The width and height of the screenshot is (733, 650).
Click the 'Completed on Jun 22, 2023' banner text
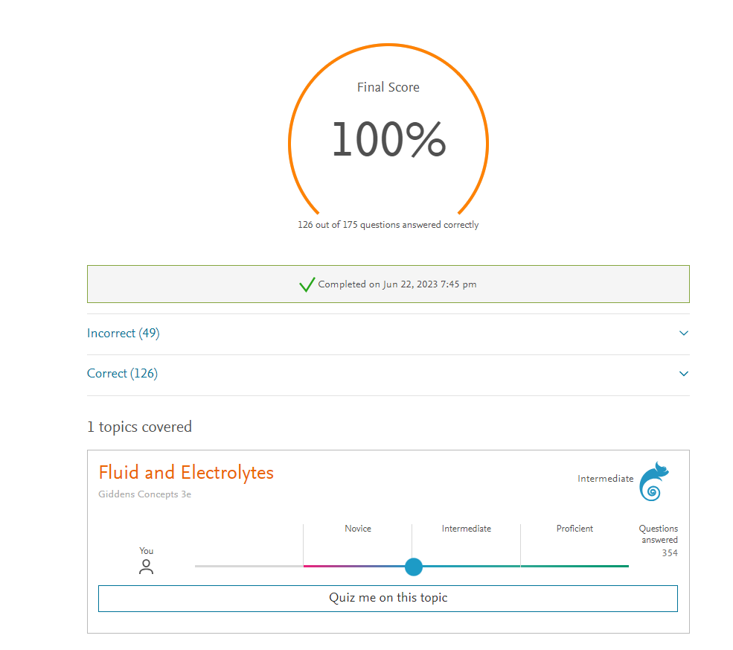click(397, 284)
